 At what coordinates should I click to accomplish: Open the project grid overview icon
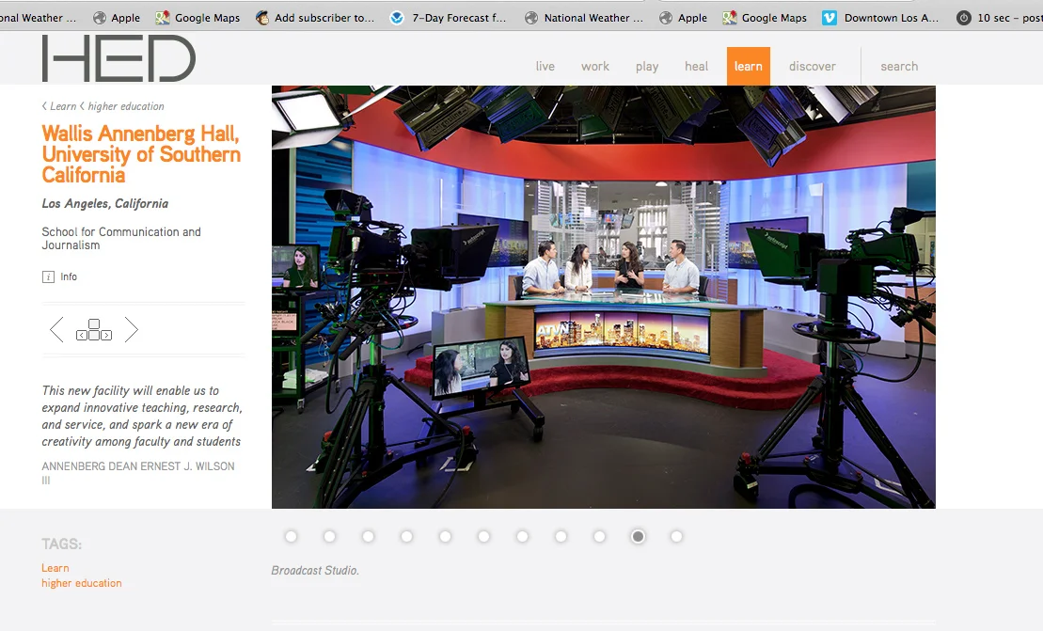point(94,330)
